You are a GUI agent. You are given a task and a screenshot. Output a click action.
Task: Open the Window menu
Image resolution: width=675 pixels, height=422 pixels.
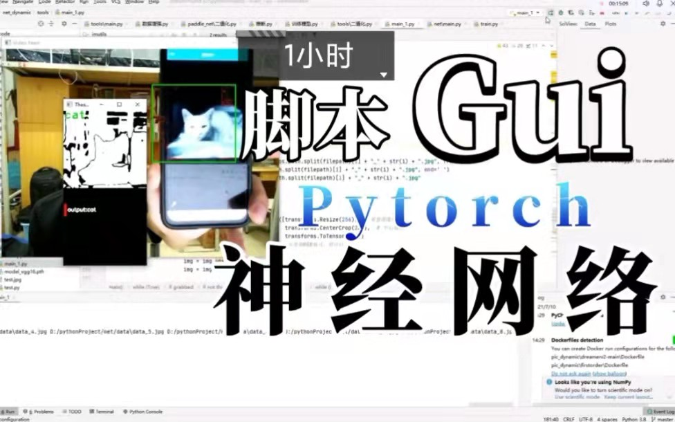pyautogui.click(x=134, y=2)
